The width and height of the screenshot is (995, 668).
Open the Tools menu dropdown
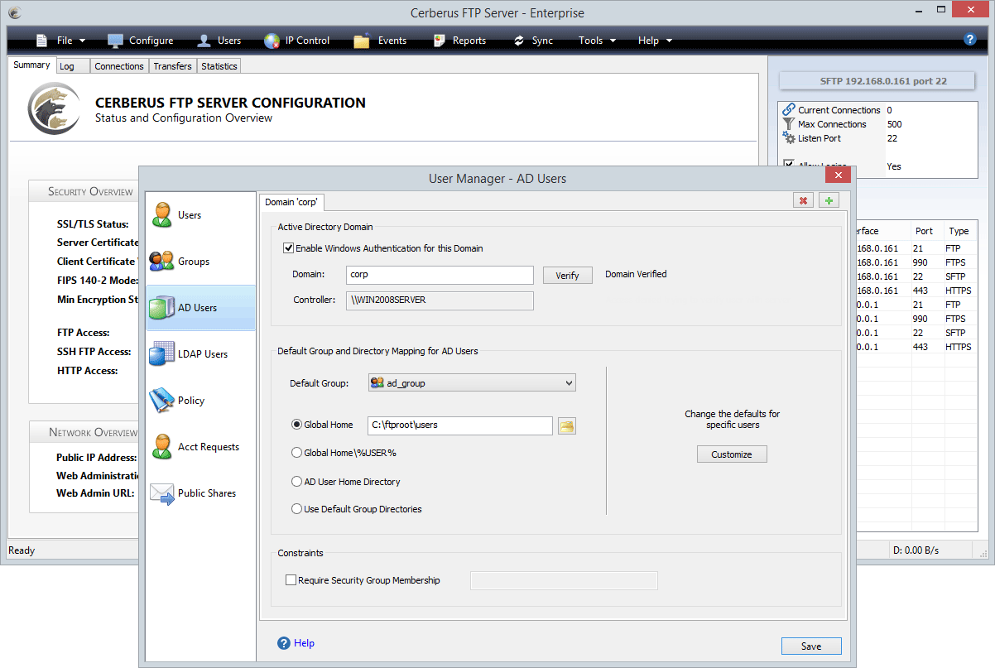(597, 41)
